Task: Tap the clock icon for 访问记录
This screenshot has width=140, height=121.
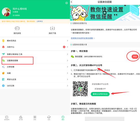Action: point(3,86)
